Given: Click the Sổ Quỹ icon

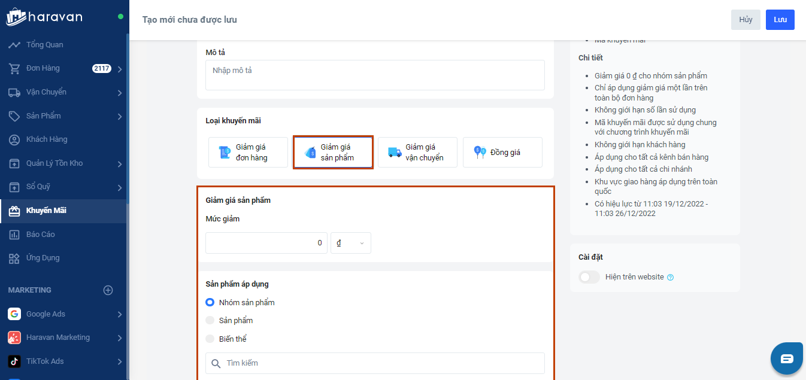Looking at the screenshot, I should tap(14, 187).
